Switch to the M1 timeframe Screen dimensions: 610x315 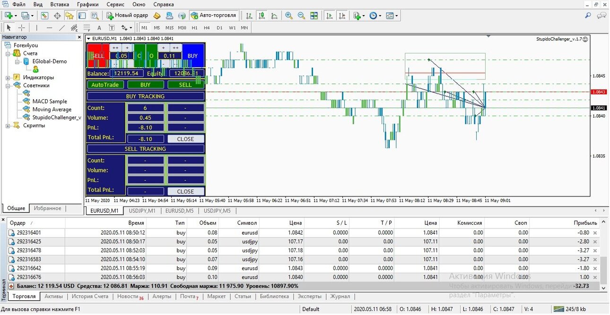point(145,28)
